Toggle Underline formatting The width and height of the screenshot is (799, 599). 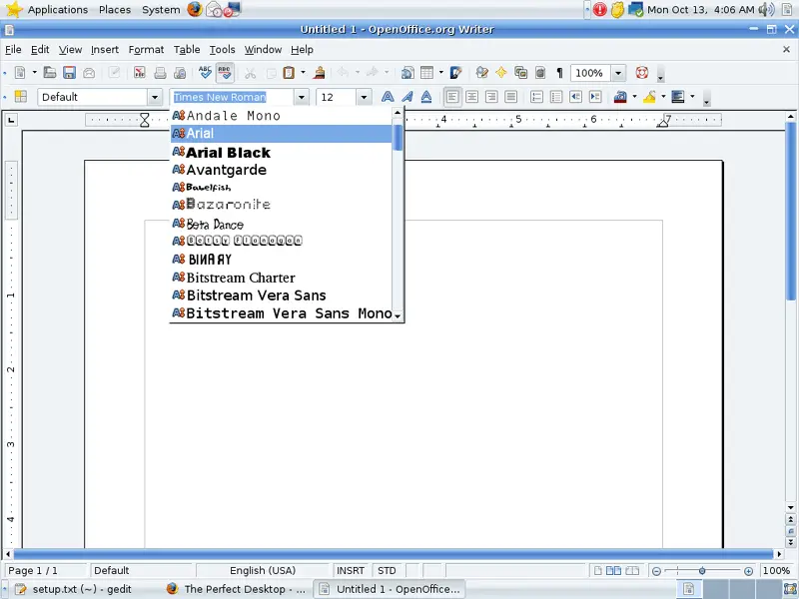click(x=426, y=97)
